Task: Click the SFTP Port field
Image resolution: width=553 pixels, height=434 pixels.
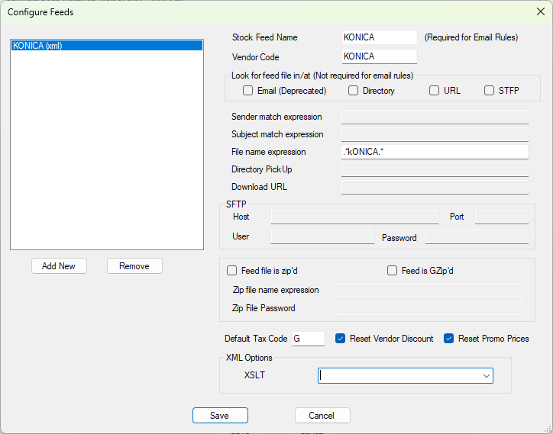Action: 502,217
